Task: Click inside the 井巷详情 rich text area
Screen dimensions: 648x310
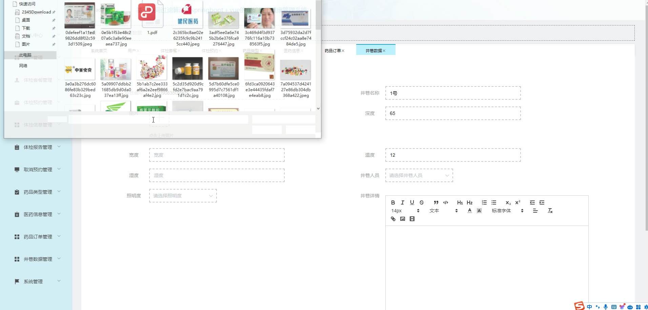Action: [487, 268]
